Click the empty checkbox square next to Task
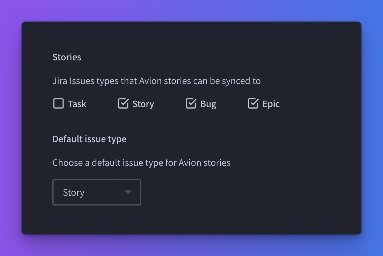The width and height of the screenshot is (383, 256). pos(58,104)
